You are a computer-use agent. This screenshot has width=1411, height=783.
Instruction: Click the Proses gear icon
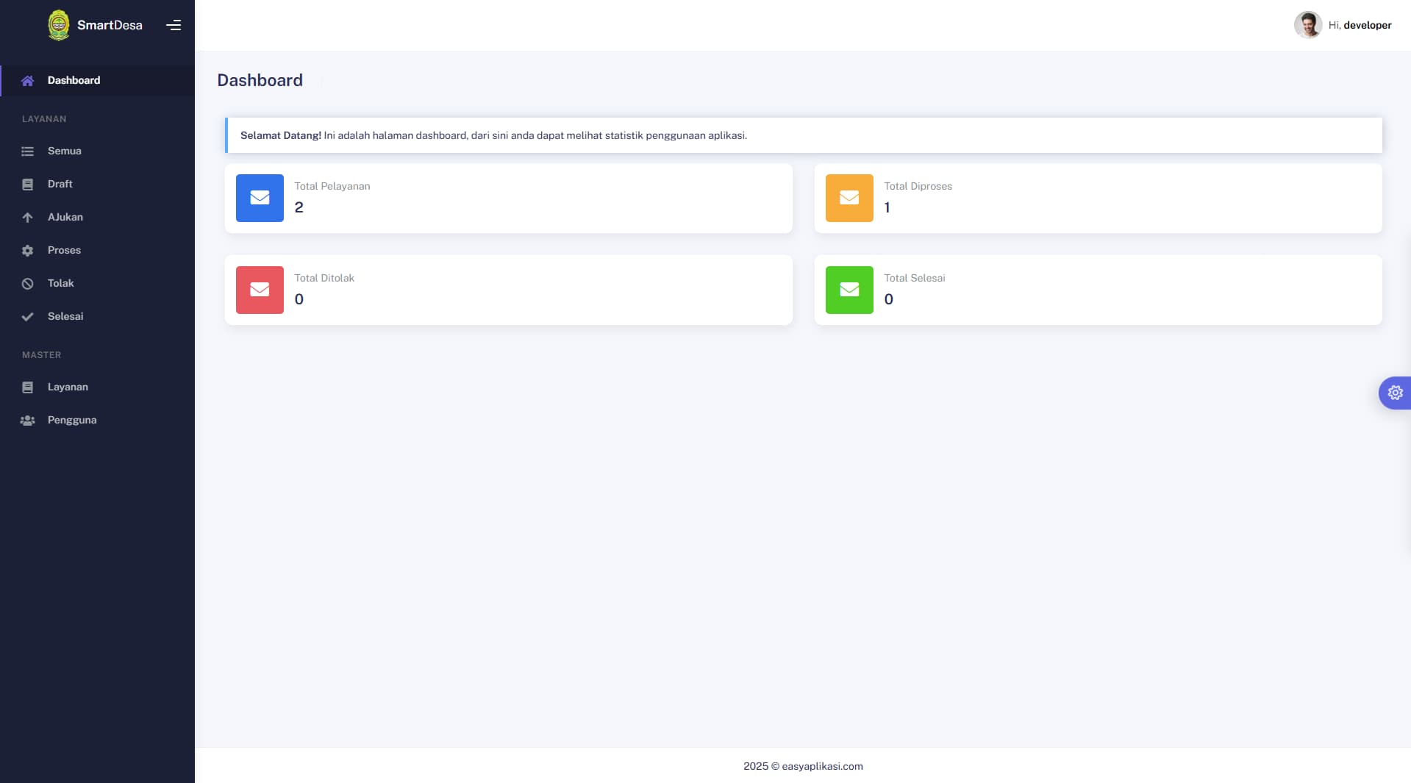27,251
